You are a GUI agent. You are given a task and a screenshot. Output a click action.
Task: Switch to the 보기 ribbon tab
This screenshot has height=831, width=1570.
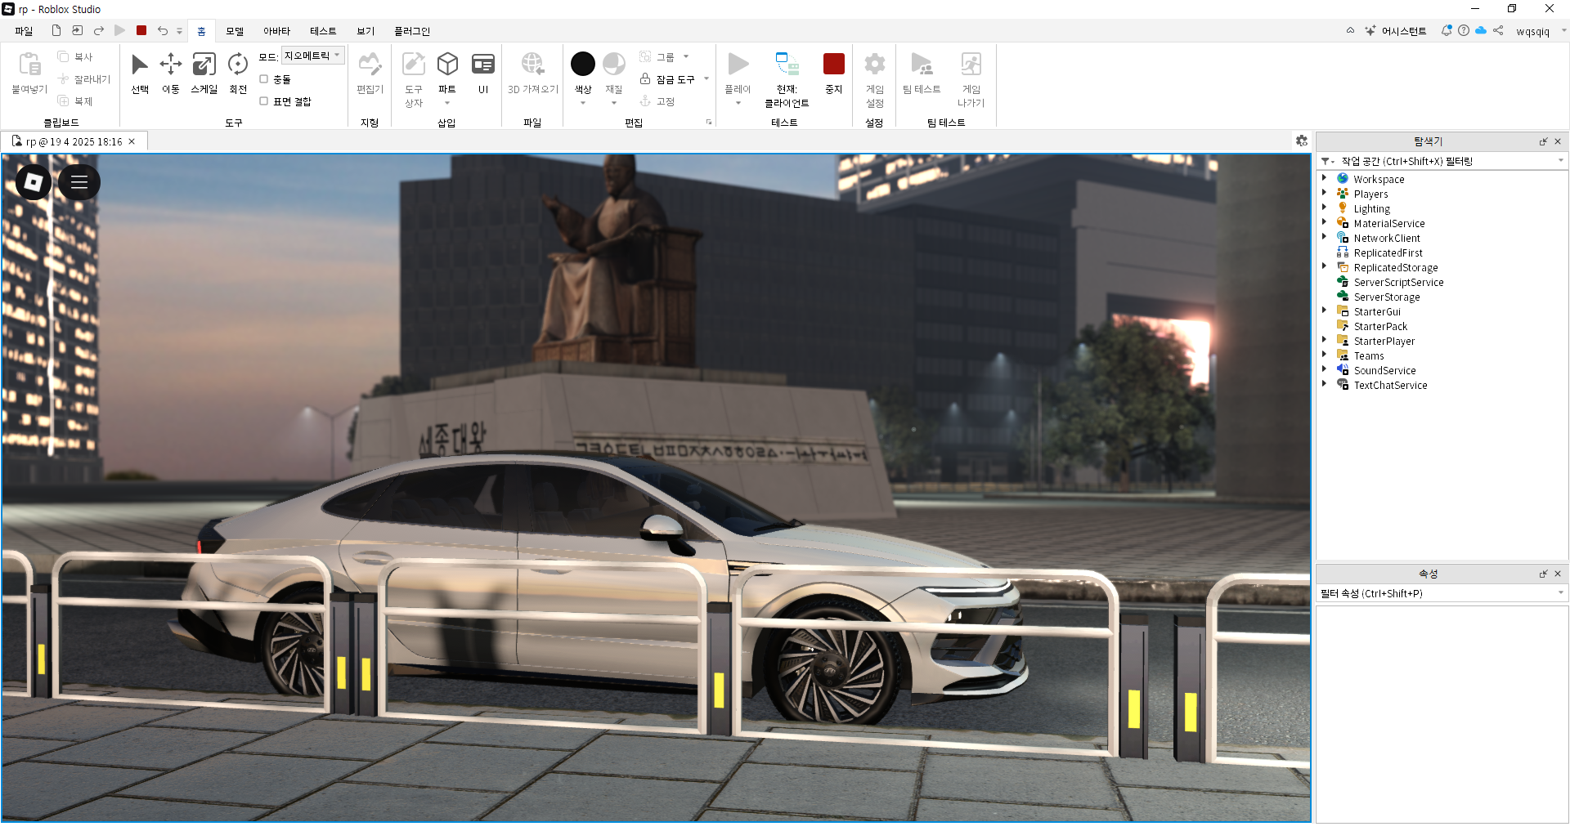[x=366, y=31]
